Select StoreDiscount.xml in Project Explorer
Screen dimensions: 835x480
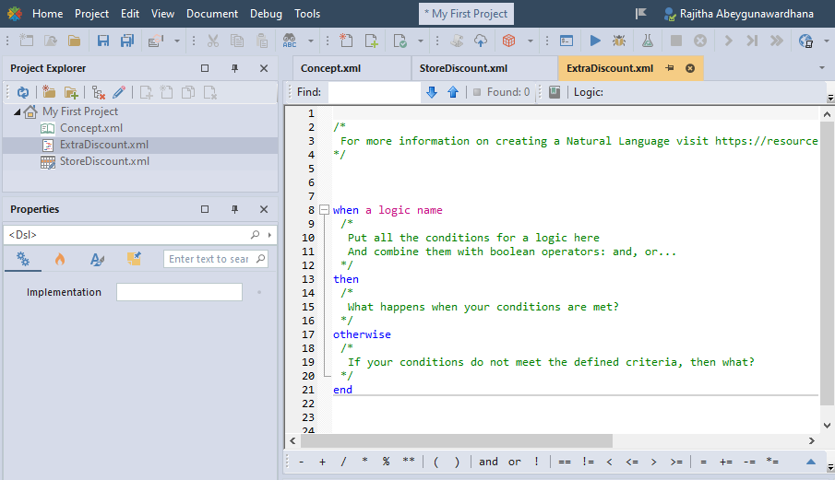click(x=104, y=161)
